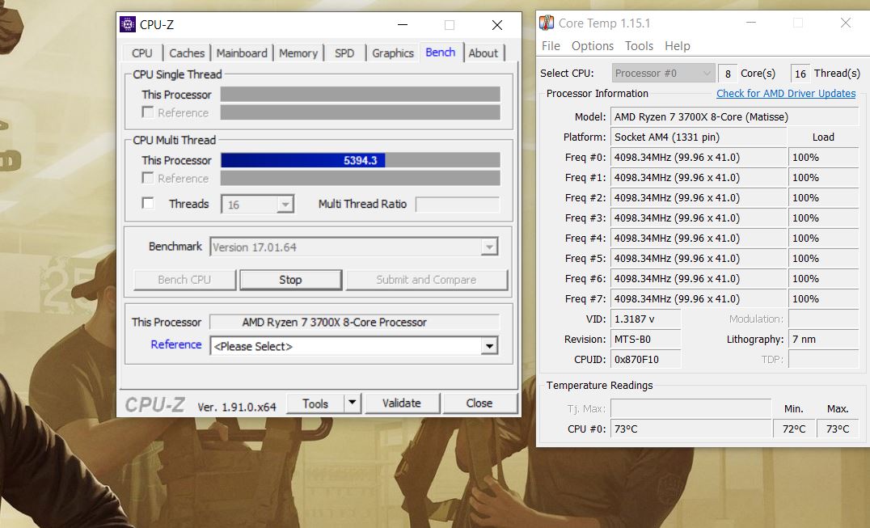Open the CPU tab in CPU-Z

[x=142, y=53]
